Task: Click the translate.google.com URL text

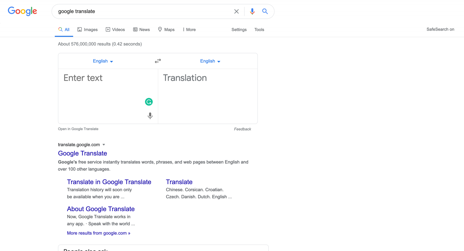Action: [x=79, y=145]
